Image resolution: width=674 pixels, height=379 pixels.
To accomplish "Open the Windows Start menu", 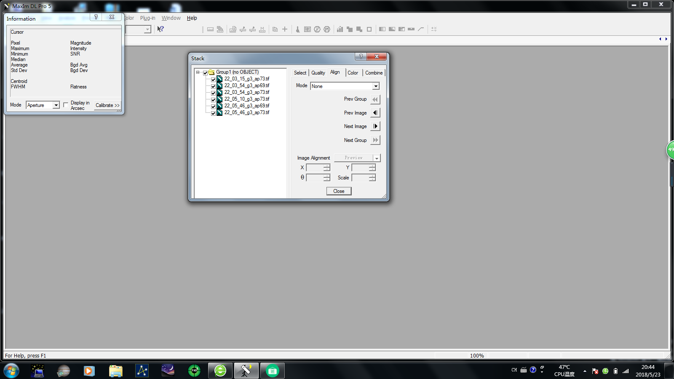I will [11, 371].
